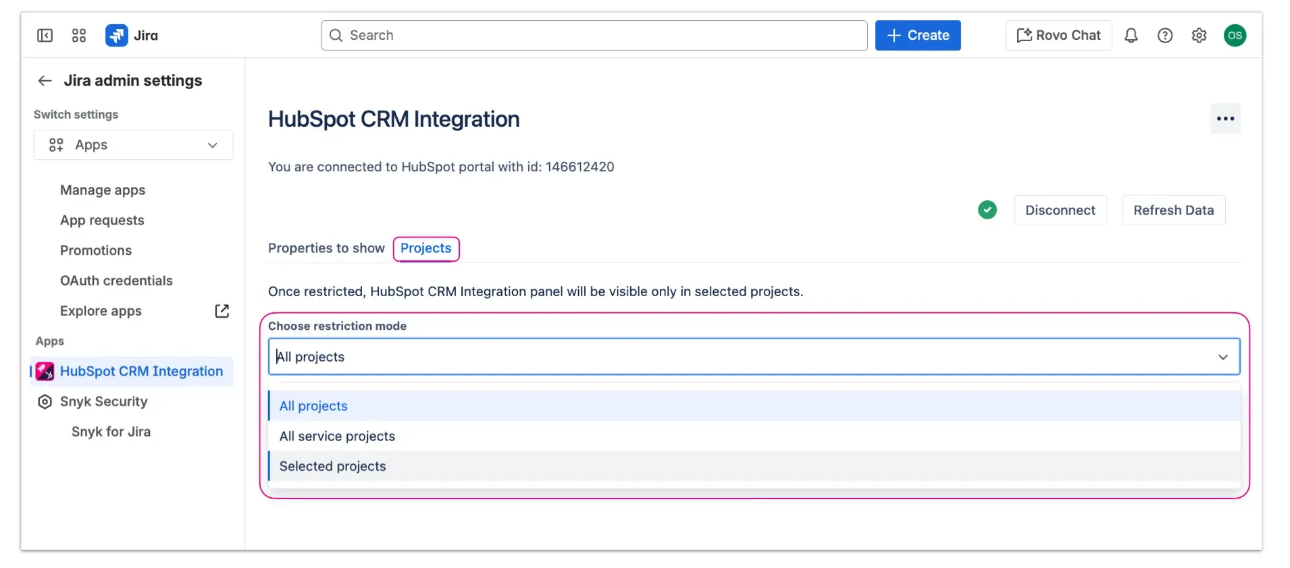
Task: Click the HubSpot CRM Integration page title
Action: (x=394, y=119)
